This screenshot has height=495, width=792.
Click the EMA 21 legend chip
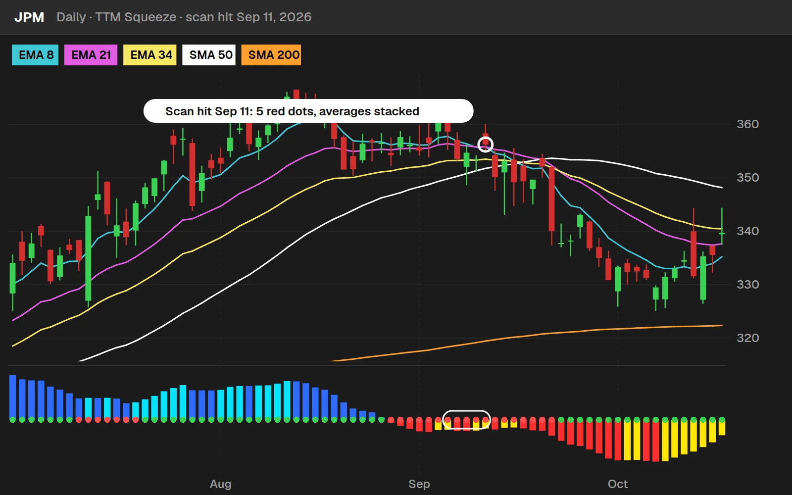(x=91, y=55)
